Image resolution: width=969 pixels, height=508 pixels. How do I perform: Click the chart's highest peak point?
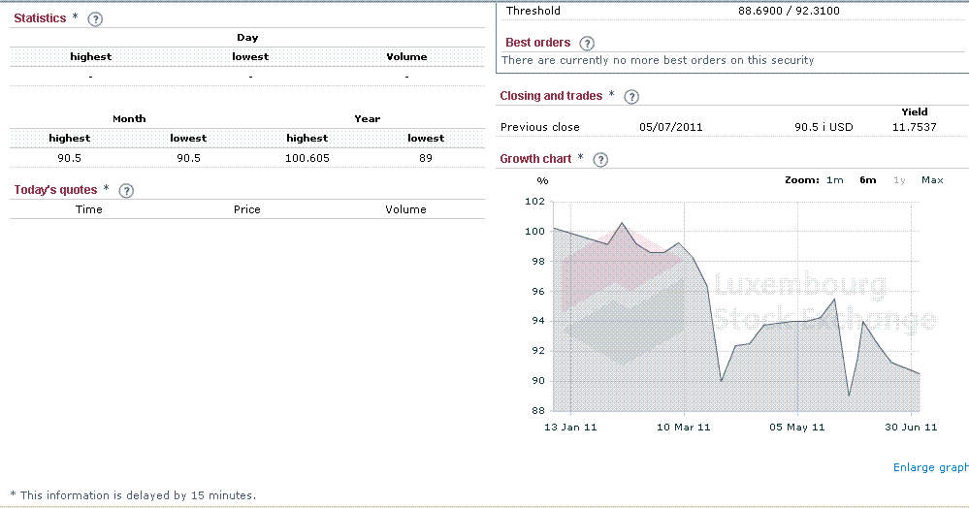pos(623,223)
